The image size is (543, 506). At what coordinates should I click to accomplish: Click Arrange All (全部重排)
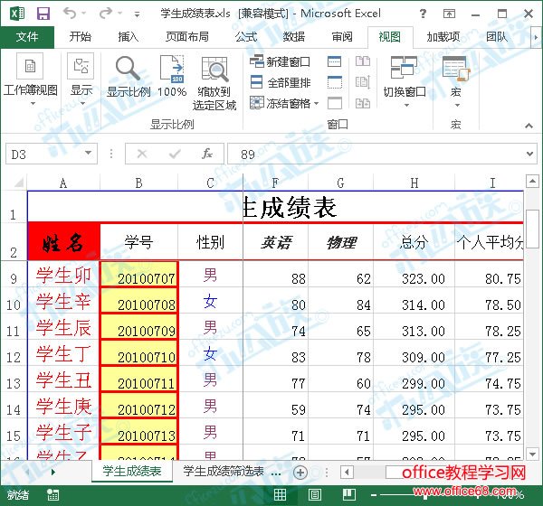pyautogui.click(x=281, y=82)
